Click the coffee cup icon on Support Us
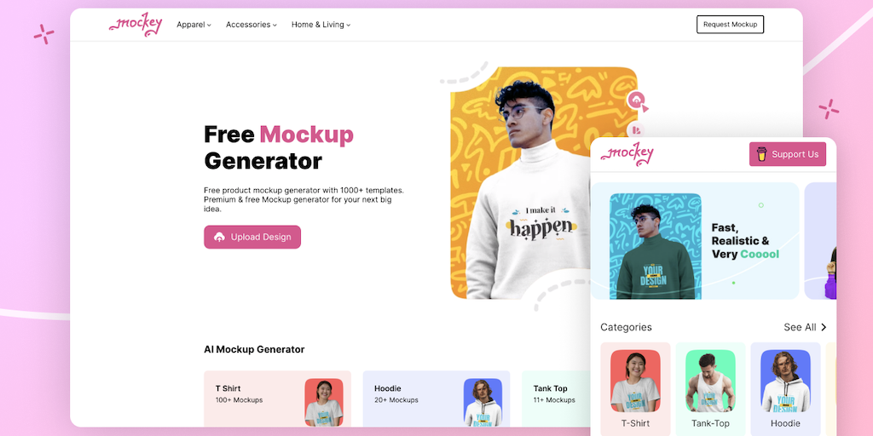 pyautogui.click(x=761, y=154)
